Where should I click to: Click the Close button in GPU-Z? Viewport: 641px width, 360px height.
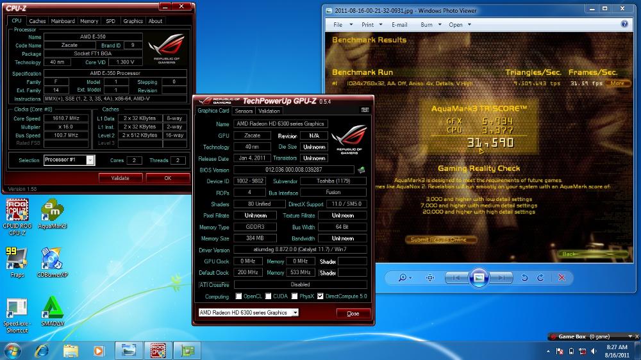point(353,313)
